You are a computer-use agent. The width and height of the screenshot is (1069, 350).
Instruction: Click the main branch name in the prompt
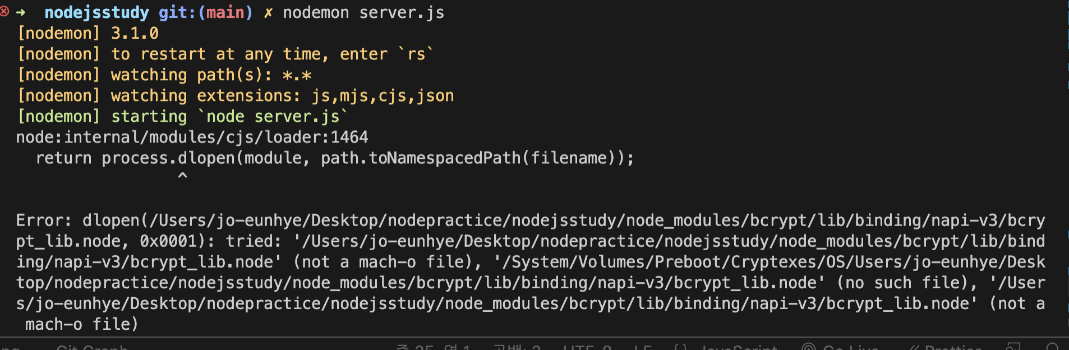click(225, 12)
